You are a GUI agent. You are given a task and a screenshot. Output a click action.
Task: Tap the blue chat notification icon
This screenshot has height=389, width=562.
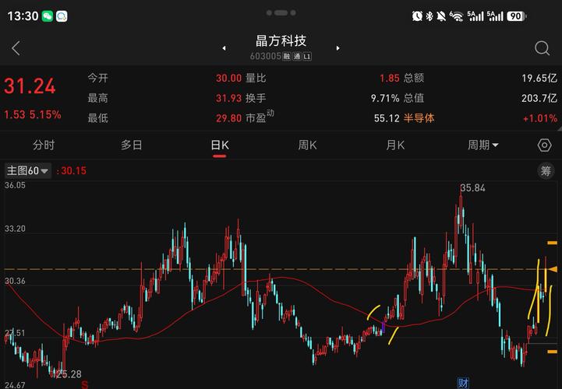coord(62,16)
